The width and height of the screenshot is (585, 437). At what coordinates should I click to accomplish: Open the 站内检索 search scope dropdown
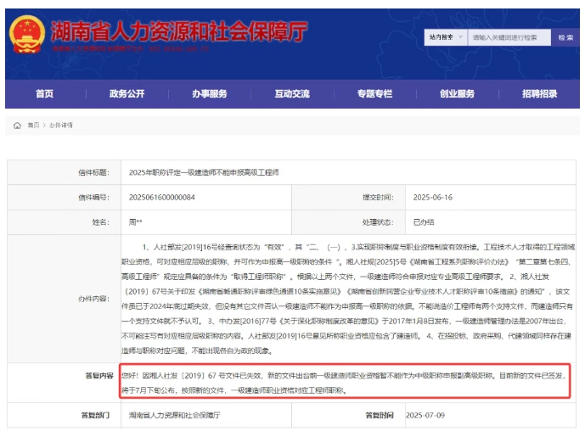click(445, 37)
